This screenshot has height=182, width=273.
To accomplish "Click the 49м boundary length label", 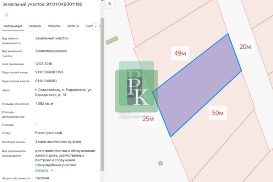I will (180, 53).
